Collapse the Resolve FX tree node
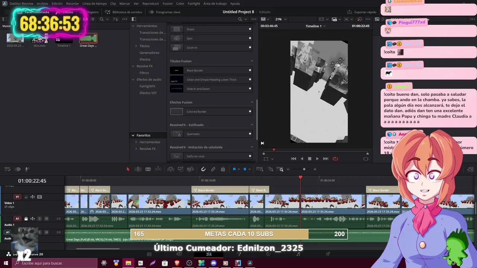The height and width of the screenshot is (268, 477). tap(133, 66)
